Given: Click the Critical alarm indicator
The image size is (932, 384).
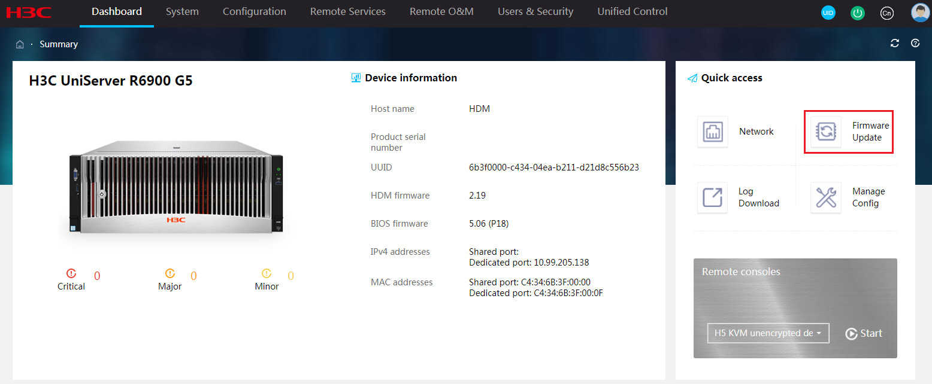Looking at the screenshot, I should pos(71,279).
